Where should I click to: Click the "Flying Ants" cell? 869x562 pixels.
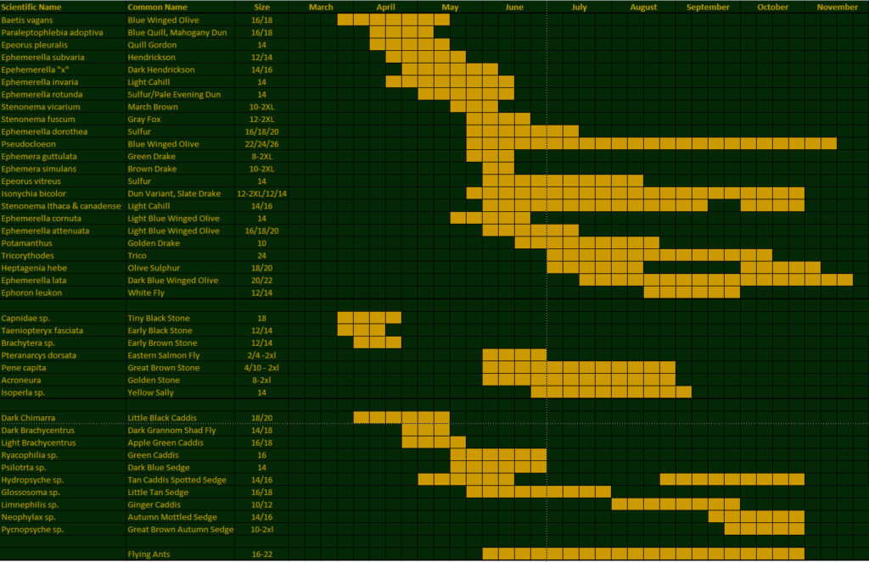pos(148,554)
